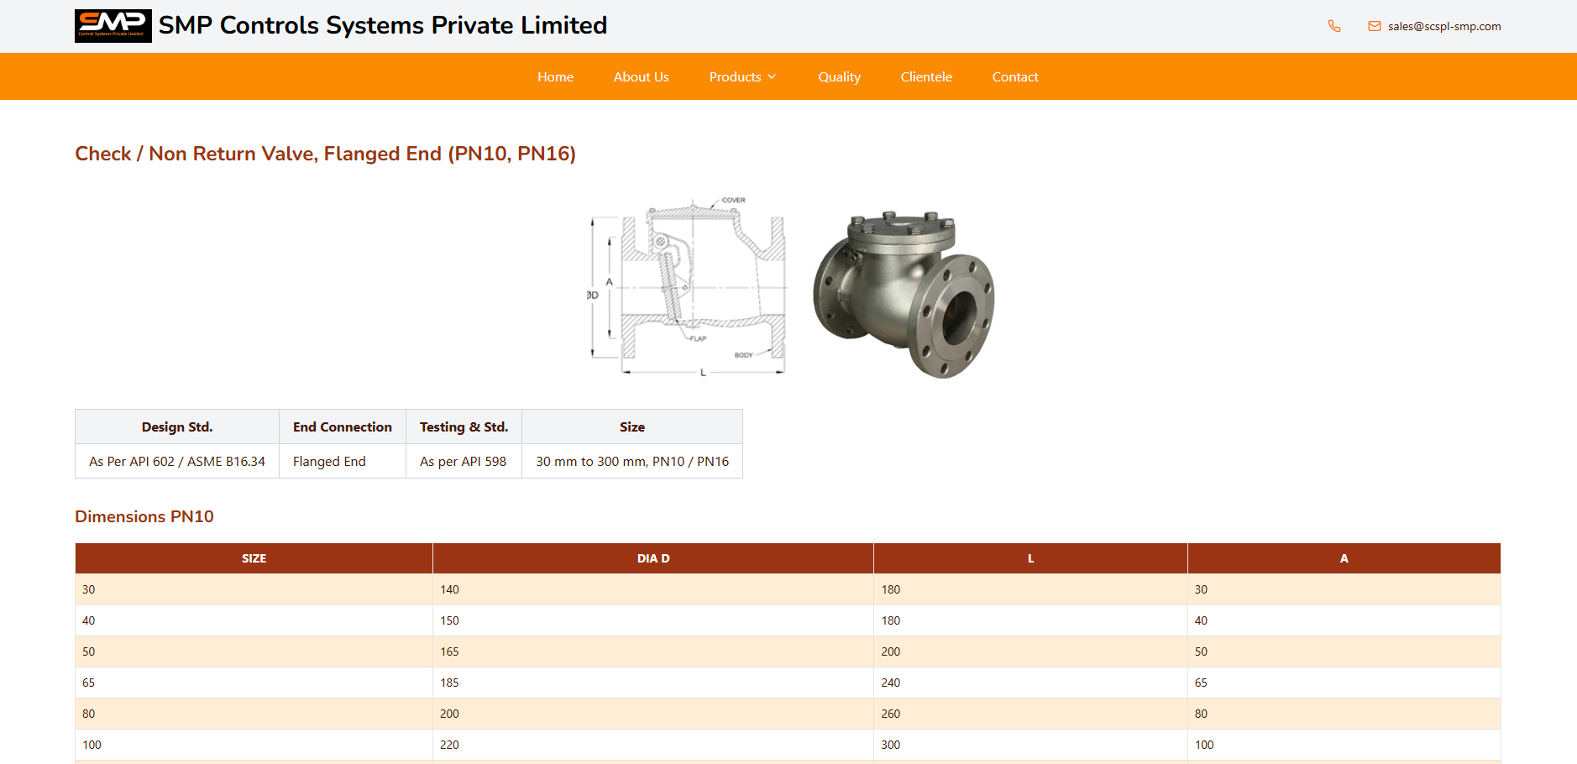Click the email envelope icon
Image resolution: width=1577 pixels, height=764 pixels.
click(x=1374, y=26)
